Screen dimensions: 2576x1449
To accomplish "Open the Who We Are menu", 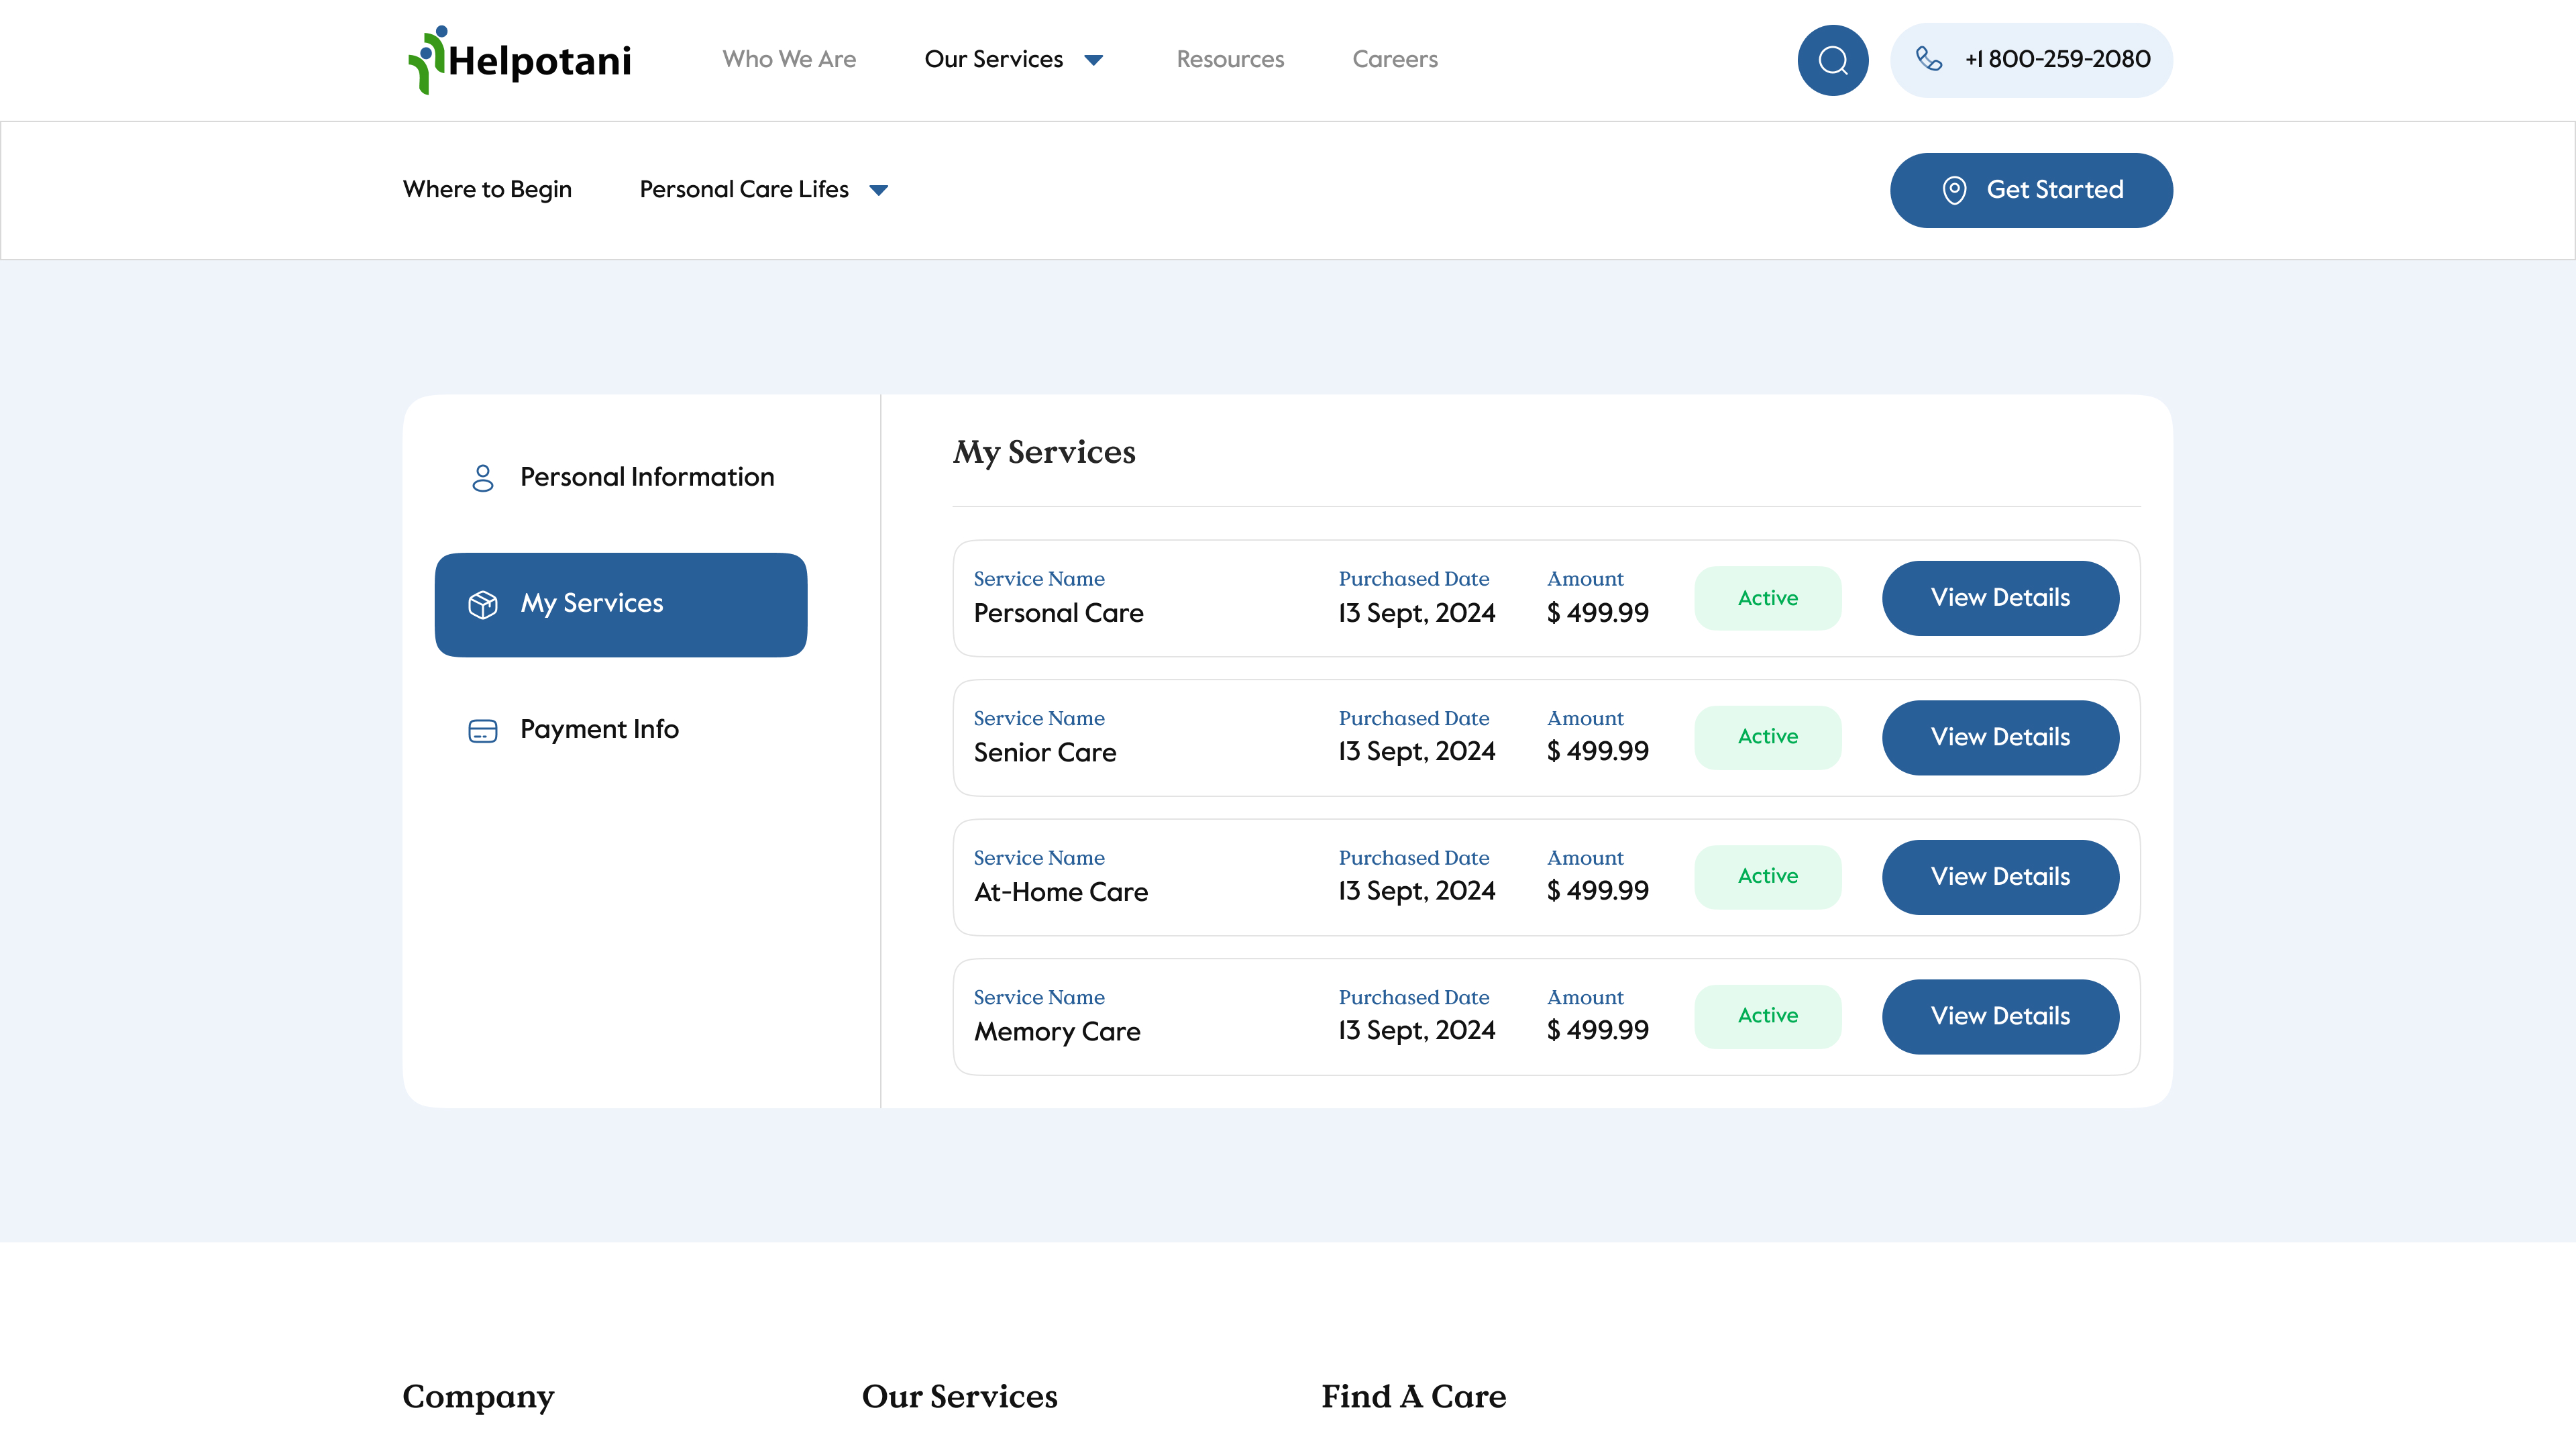I will 789,59.
